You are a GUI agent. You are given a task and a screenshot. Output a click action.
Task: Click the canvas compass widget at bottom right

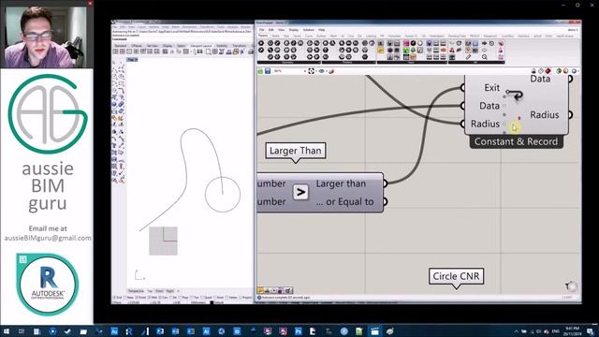tap(572, 286)
